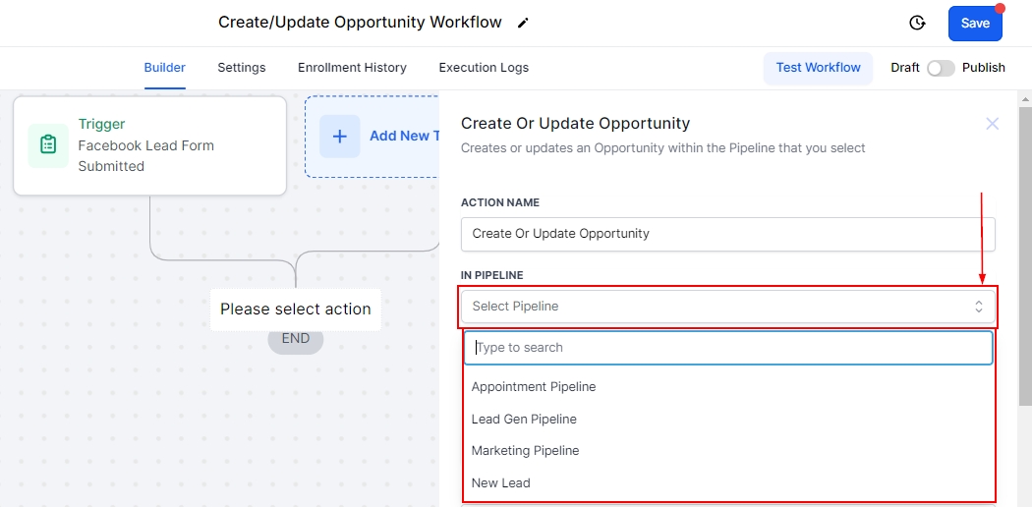View the Execution Logs tab

click(484, 68)
